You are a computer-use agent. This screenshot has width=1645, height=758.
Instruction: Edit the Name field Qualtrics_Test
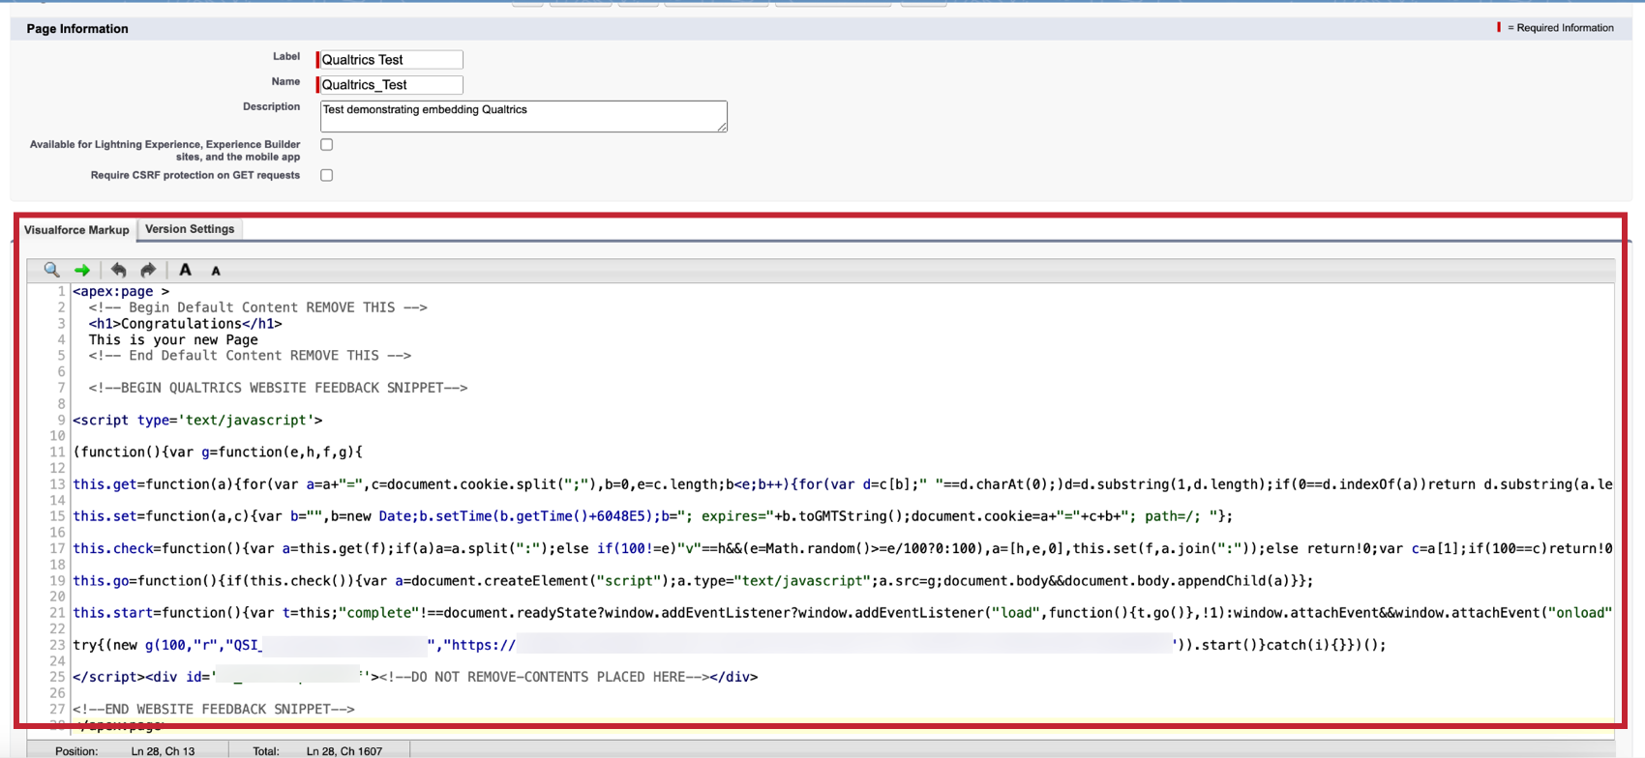[390, 85]
